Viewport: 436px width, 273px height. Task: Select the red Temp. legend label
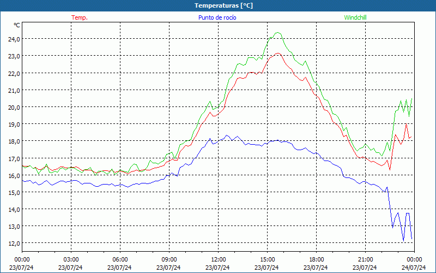pos(80,17)
